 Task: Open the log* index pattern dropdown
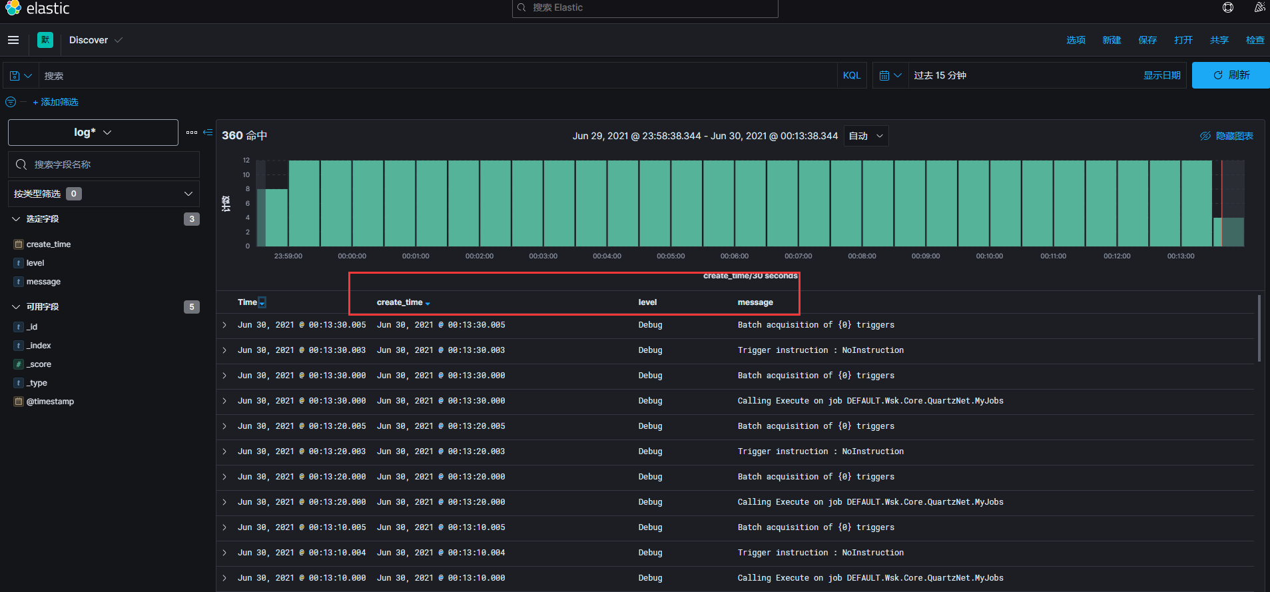point(93,133)
